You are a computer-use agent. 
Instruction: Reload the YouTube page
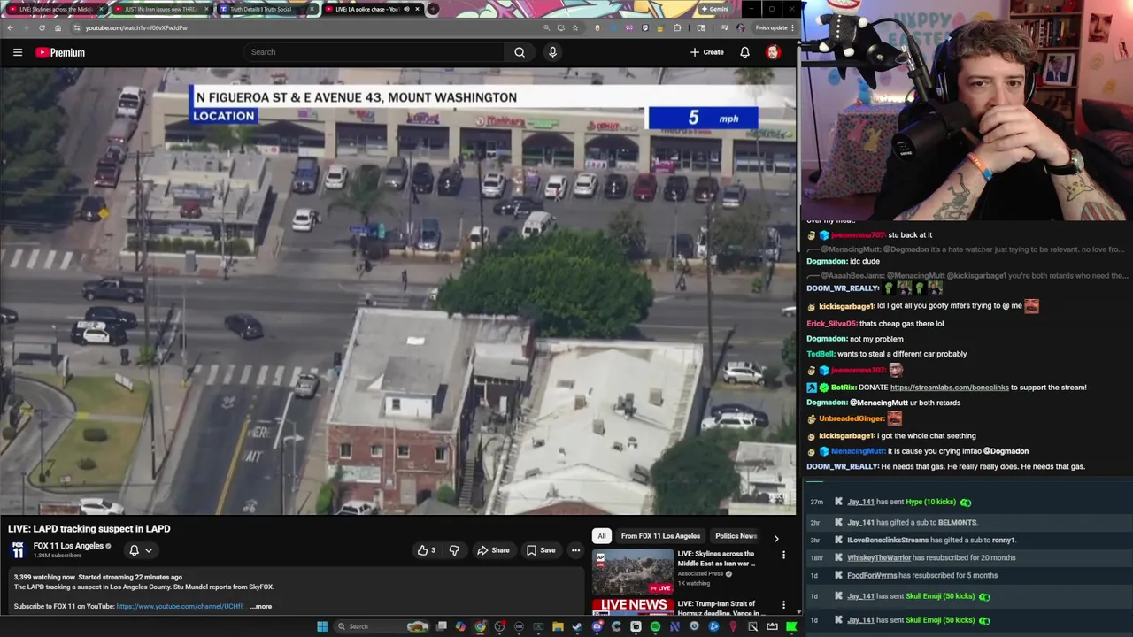tap(42, 27)
